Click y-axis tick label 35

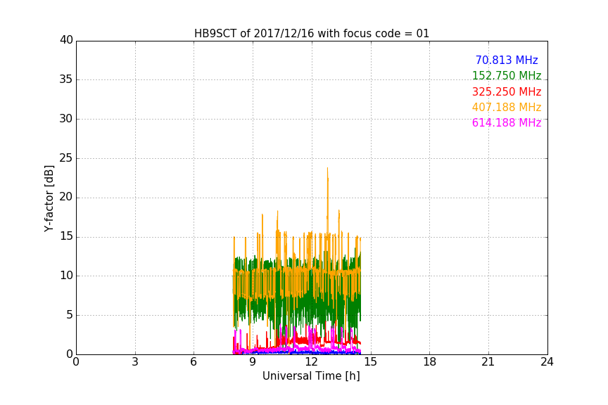66,79
